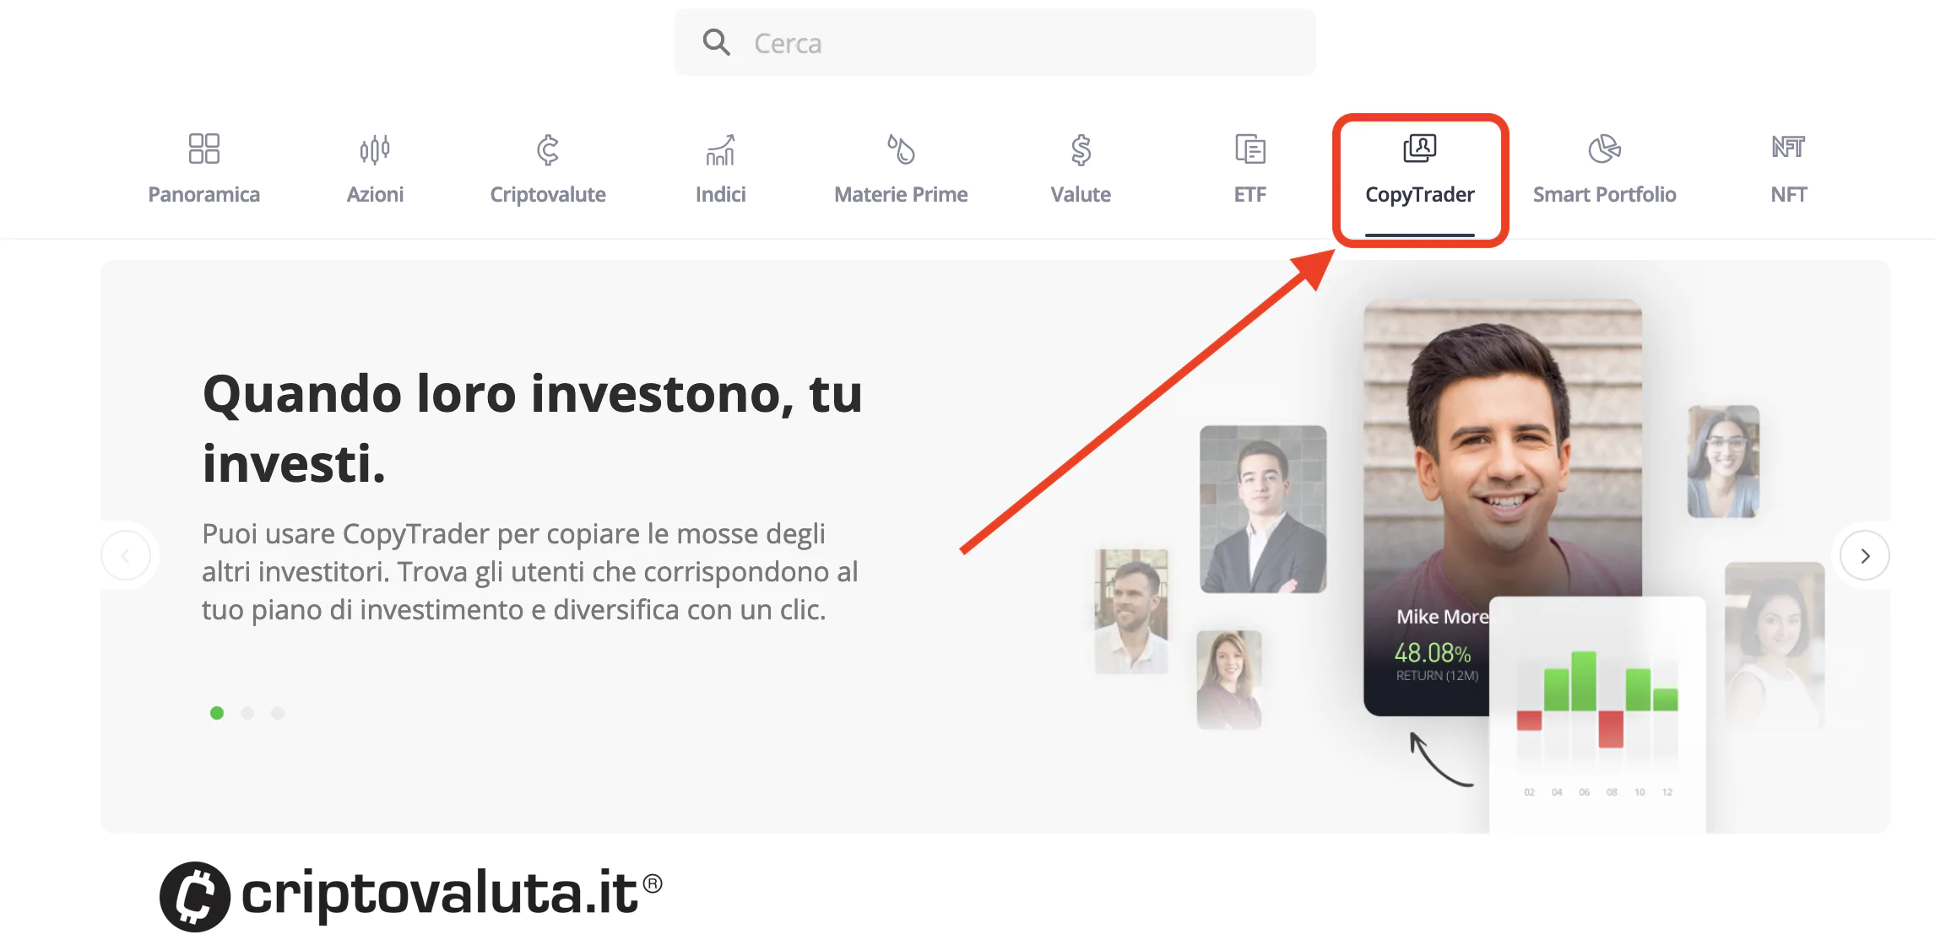1935x940 pixels.
Task: Switch to first green carousel dot
Action: click(217, 713)
